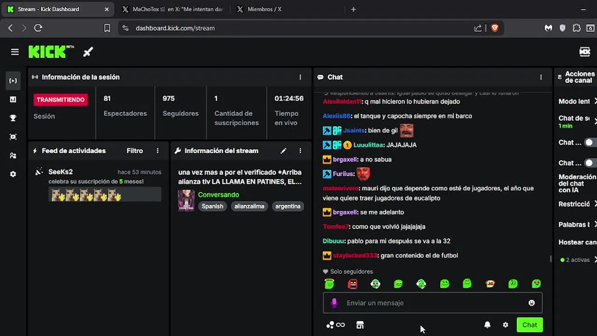Open the community users icon in the sidebar
Image resolution: width=597 pixels, height=336 pixels.
[13, 155]
